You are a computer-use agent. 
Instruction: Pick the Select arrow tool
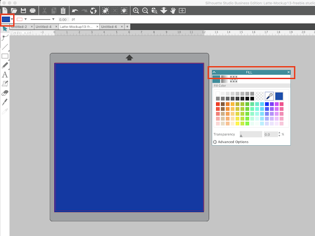pyautogui.click(x=5, y=29)
